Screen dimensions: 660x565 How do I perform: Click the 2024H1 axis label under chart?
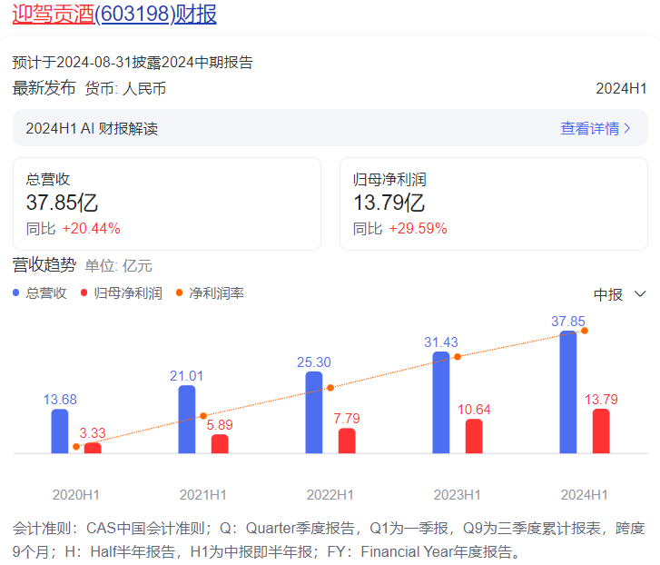585,495
